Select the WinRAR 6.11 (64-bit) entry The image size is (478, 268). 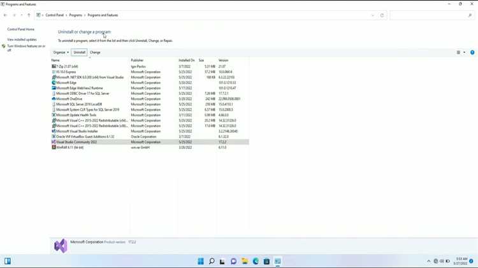coord(150,148)
